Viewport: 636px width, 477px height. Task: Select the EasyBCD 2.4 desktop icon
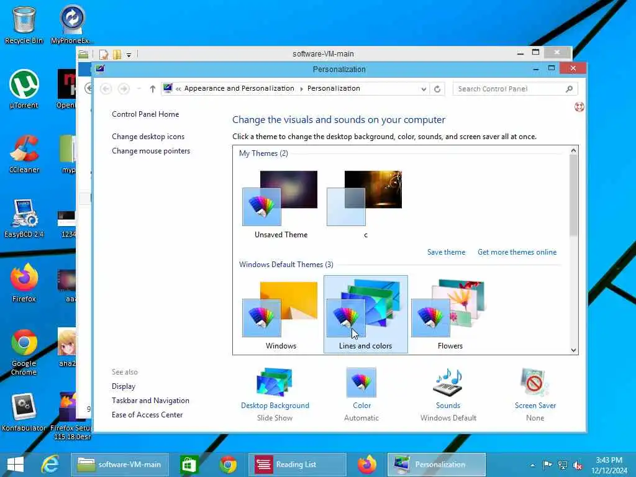click(x=24, y=218)
